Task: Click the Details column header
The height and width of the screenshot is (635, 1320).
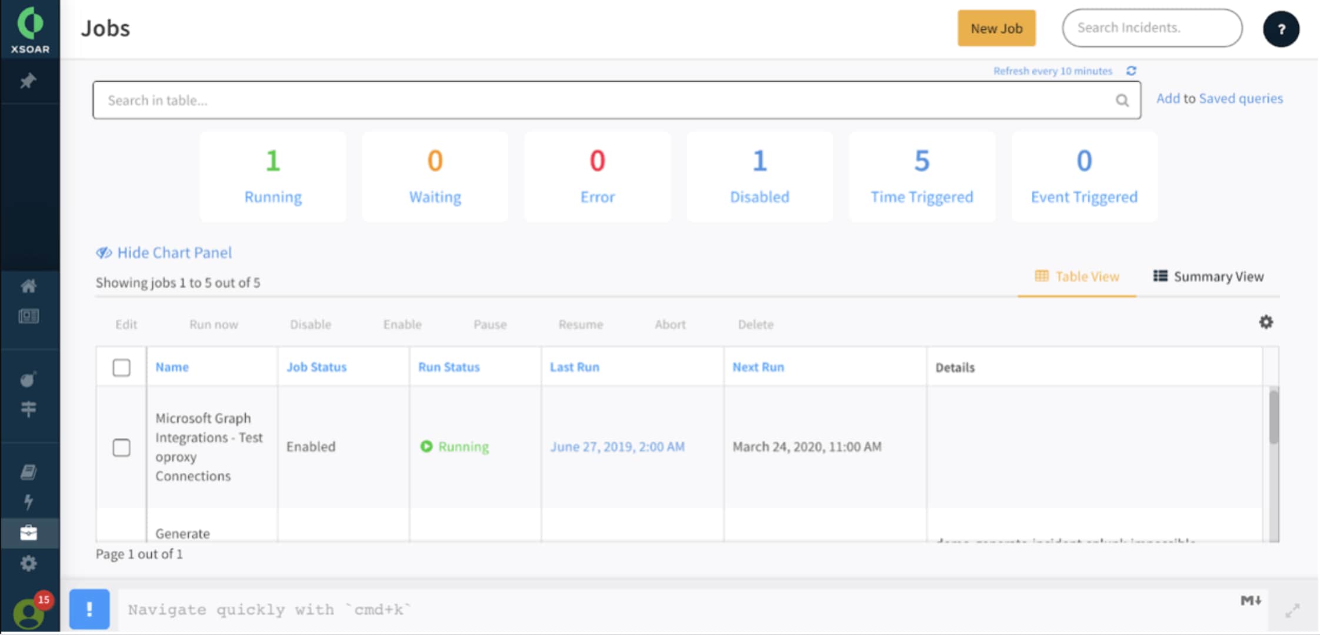Action: pos(955,367)
